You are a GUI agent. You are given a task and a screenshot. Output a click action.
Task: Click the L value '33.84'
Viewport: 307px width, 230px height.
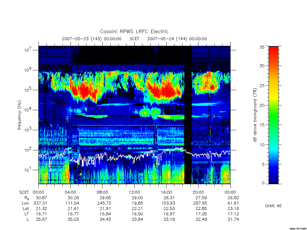point(137,219)
